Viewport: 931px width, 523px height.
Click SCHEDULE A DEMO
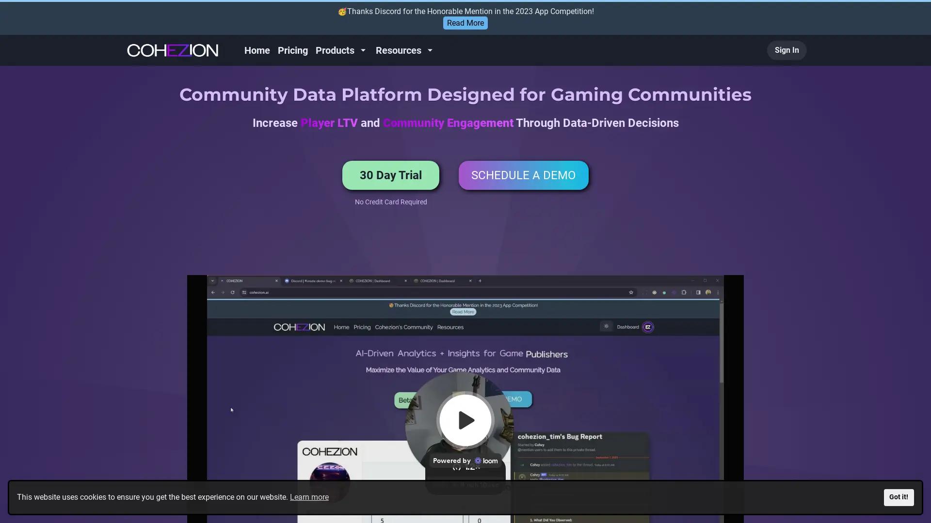tap(523, 175)
